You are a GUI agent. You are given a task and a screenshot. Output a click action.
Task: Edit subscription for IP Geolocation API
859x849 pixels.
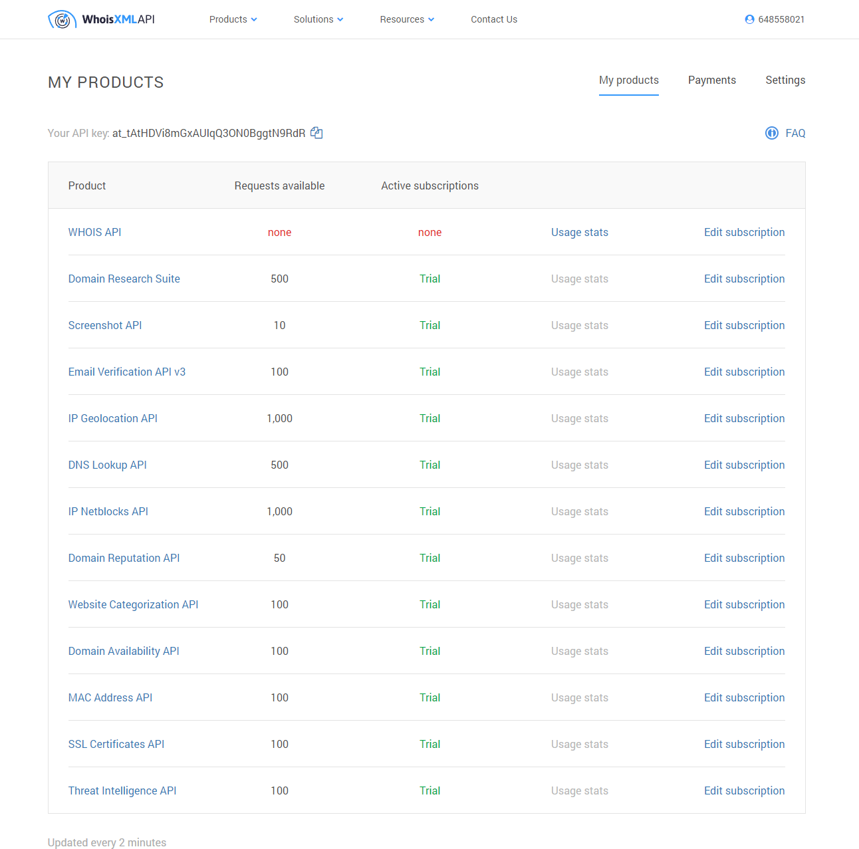tap(745, 418)
